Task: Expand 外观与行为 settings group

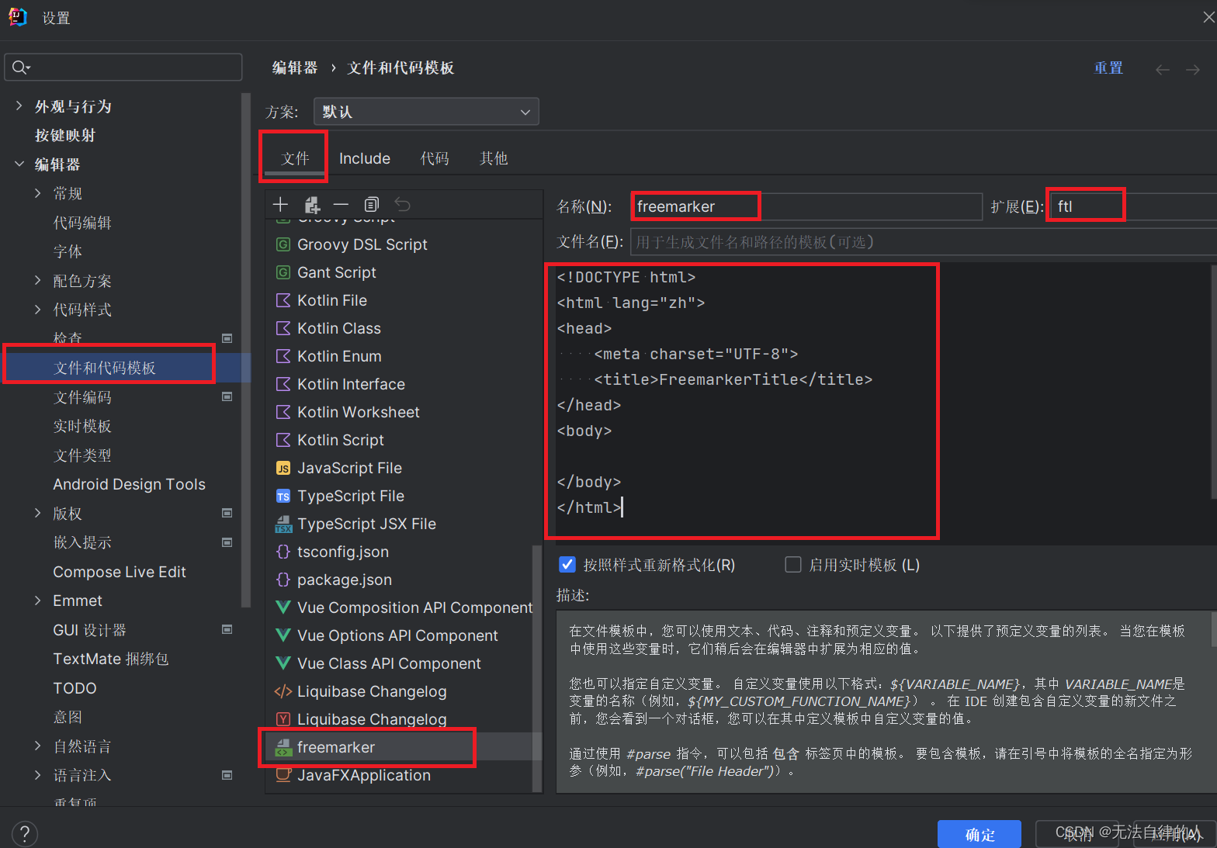Action: pos(19,106)
